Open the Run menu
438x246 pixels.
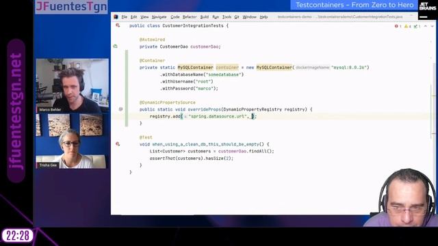216,17
